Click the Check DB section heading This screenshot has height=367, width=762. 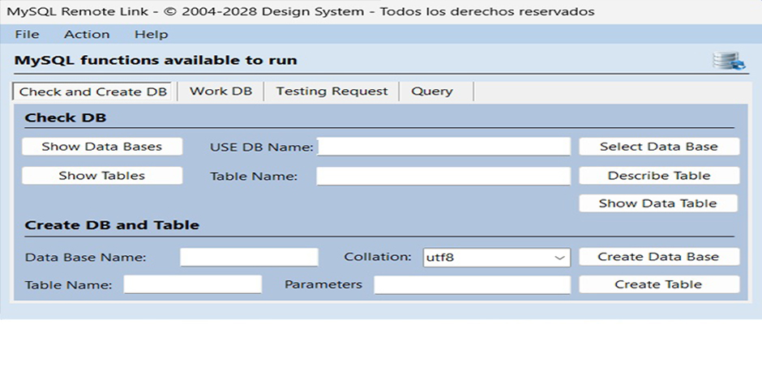pyautogui.click(x=66, y=118)
